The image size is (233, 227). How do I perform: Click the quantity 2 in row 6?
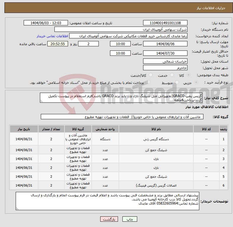pyautogui.click(x=51, y=185)
